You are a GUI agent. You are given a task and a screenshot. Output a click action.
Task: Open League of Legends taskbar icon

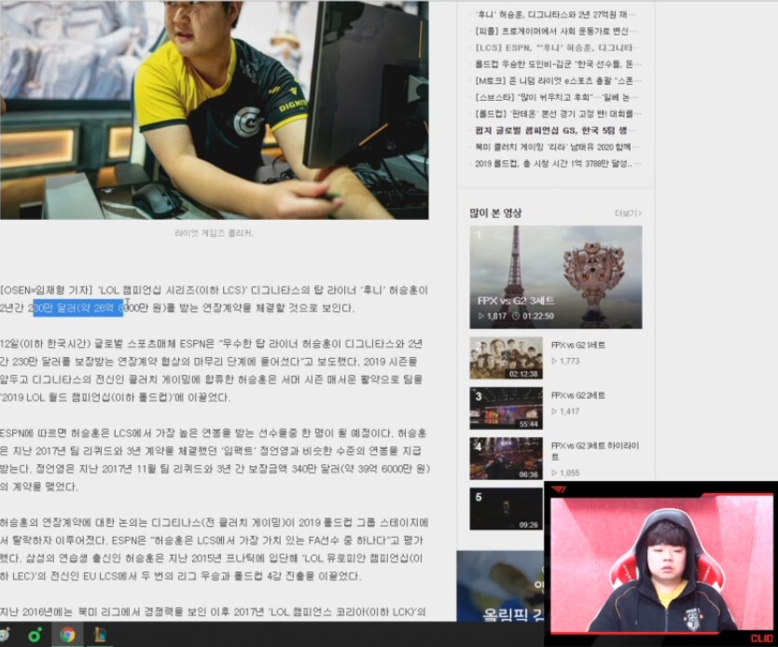coord(100,635)
